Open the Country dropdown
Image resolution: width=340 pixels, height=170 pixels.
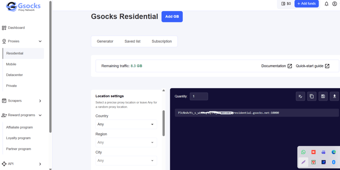pyautogui.click(x=126, y=124)
